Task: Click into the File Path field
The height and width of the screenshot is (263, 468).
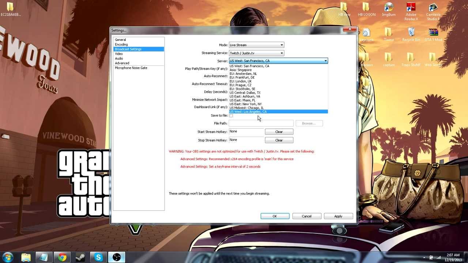Action: coord(261,123)
